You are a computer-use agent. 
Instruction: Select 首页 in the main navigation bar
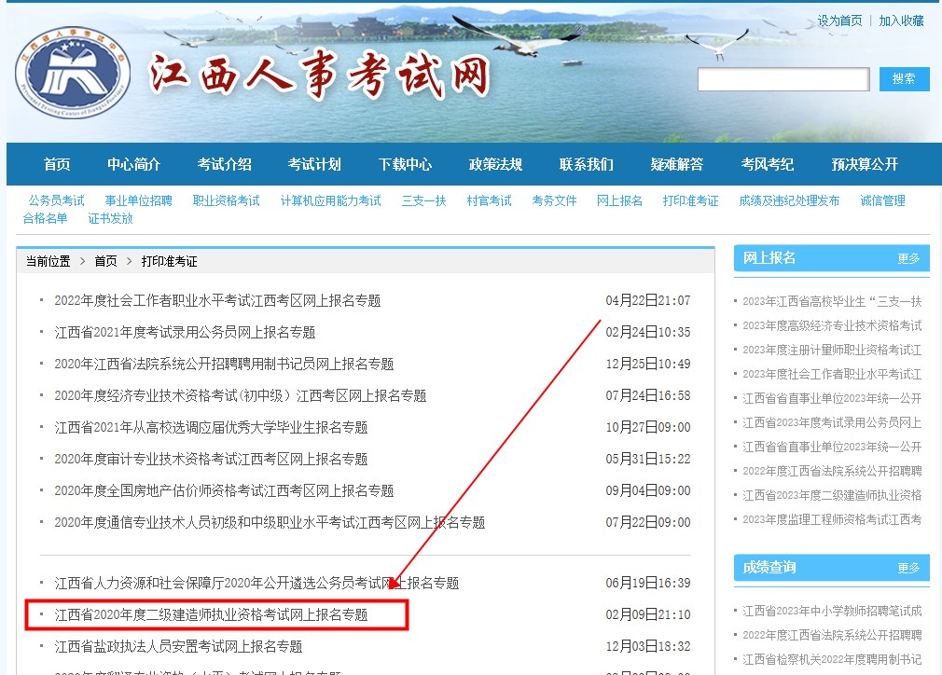tap(56, 164)
